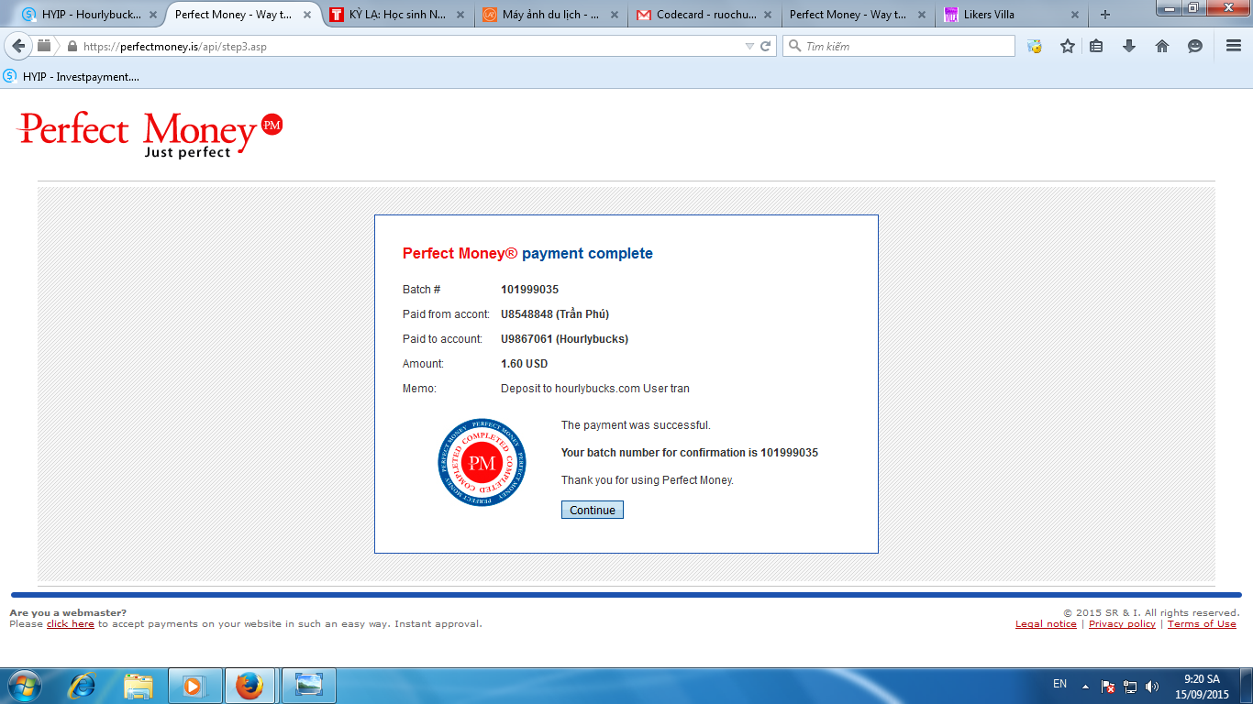This screenshot has height=704, width=1253.
Task: Open the EN input language selector
Action: coord(1060,684)
